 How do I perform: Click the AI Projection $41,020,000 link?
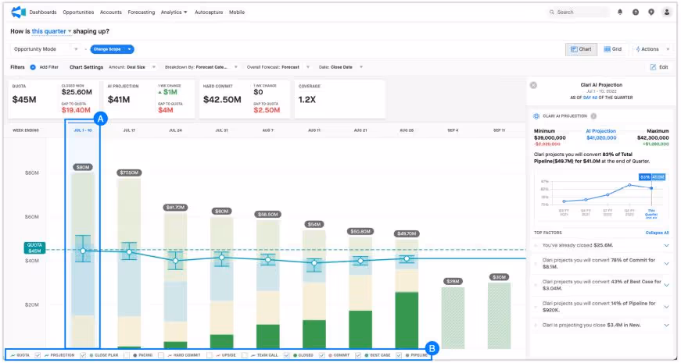point(601,134)
